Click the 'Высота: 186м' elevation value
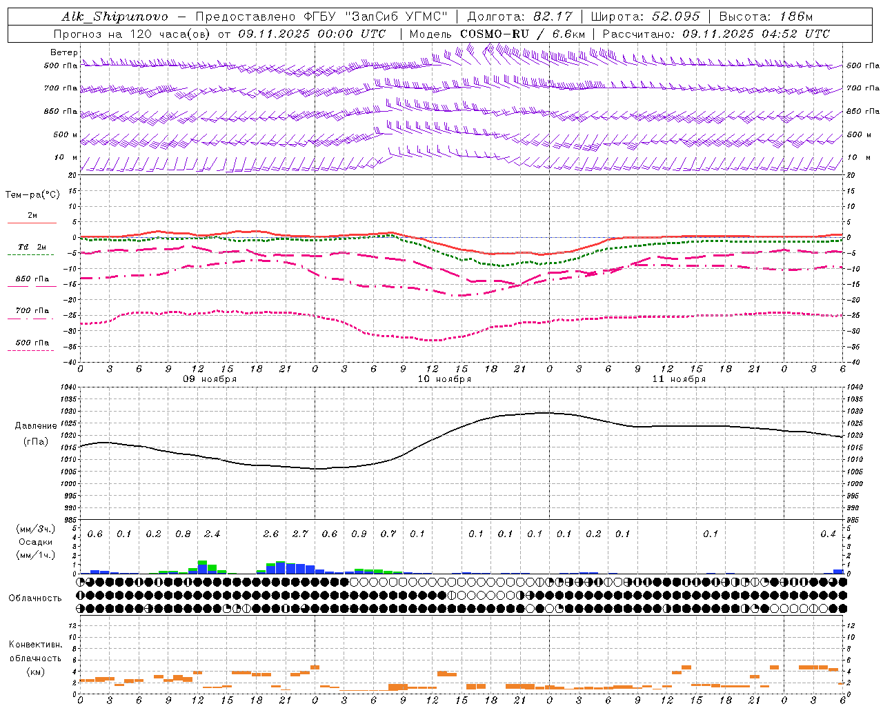Image resolution: width=883 pixels, height=706 pixels. pyautogui.click(x=766, y=17)
